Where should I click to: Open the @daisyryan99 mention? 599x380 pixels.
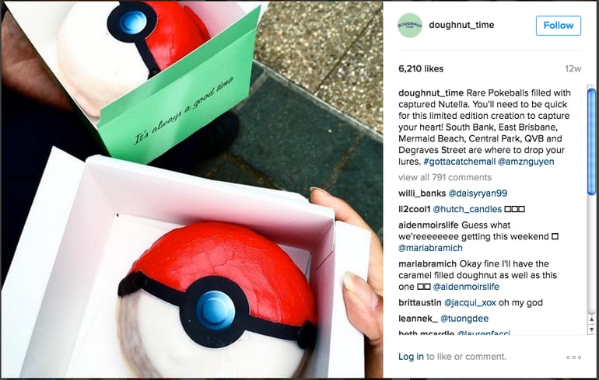[478, 193]
